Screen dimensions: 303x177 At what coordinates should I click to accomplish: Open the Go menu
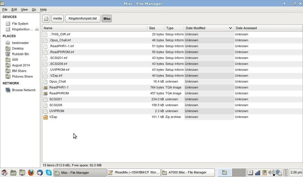click(34, 9)
